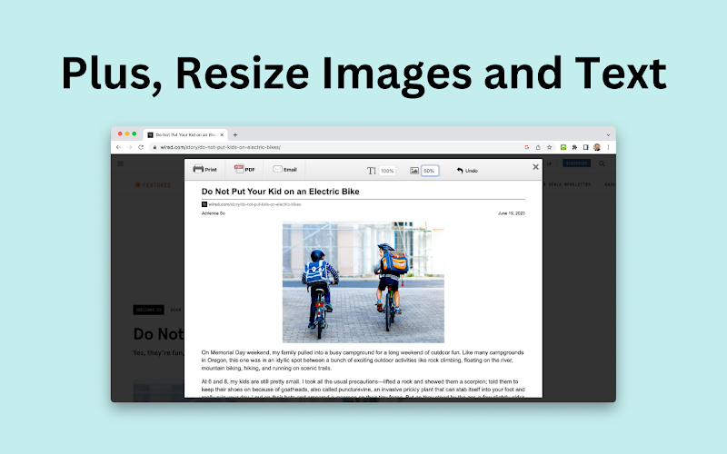The width and height of the screenshot is (727, 454).
Task: Click the author name 'Adrienne So'
Action: [214, 213]
